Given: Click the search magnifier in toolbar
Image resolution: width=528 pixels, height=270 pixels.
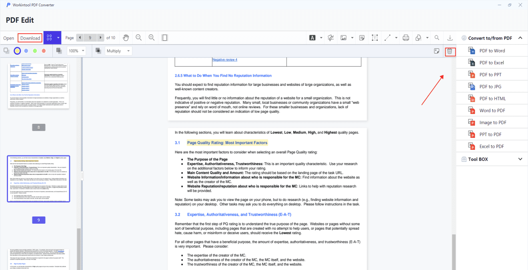Looking at the screenshot, I should [437, 38].
